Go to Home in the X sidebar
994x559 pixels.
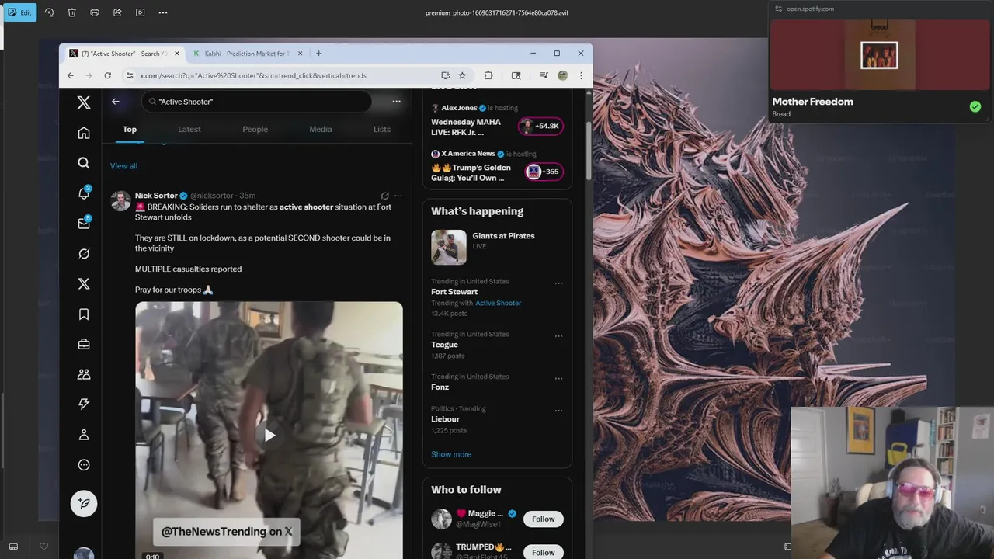coord(84,133)
